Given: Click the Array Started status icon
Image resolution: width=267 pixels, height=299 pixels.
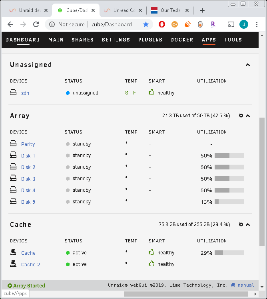Looking at the screenshot, I should tap(10, 286).
